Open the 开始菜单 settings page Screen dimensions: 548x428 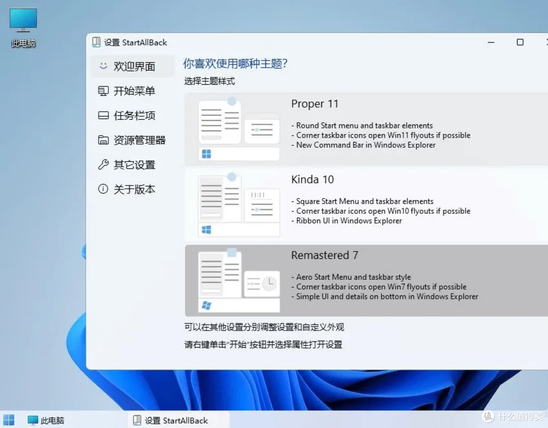pos(133,91)
